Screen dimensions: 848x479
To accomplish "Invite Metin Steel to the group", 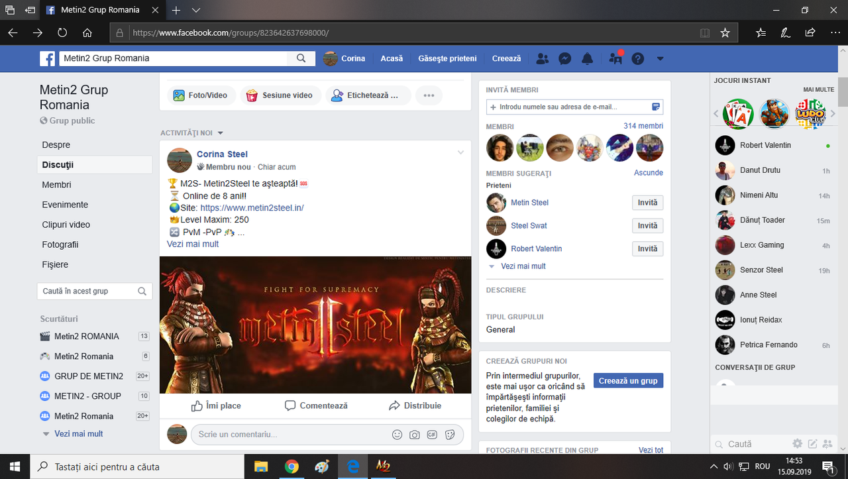I will [647, 203].
